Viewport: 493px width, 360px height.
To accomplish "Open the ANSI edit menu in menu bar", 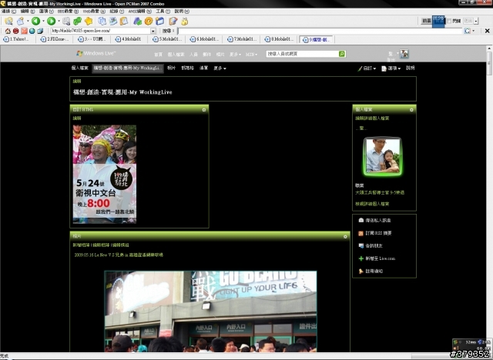I will tap(140, 12).
